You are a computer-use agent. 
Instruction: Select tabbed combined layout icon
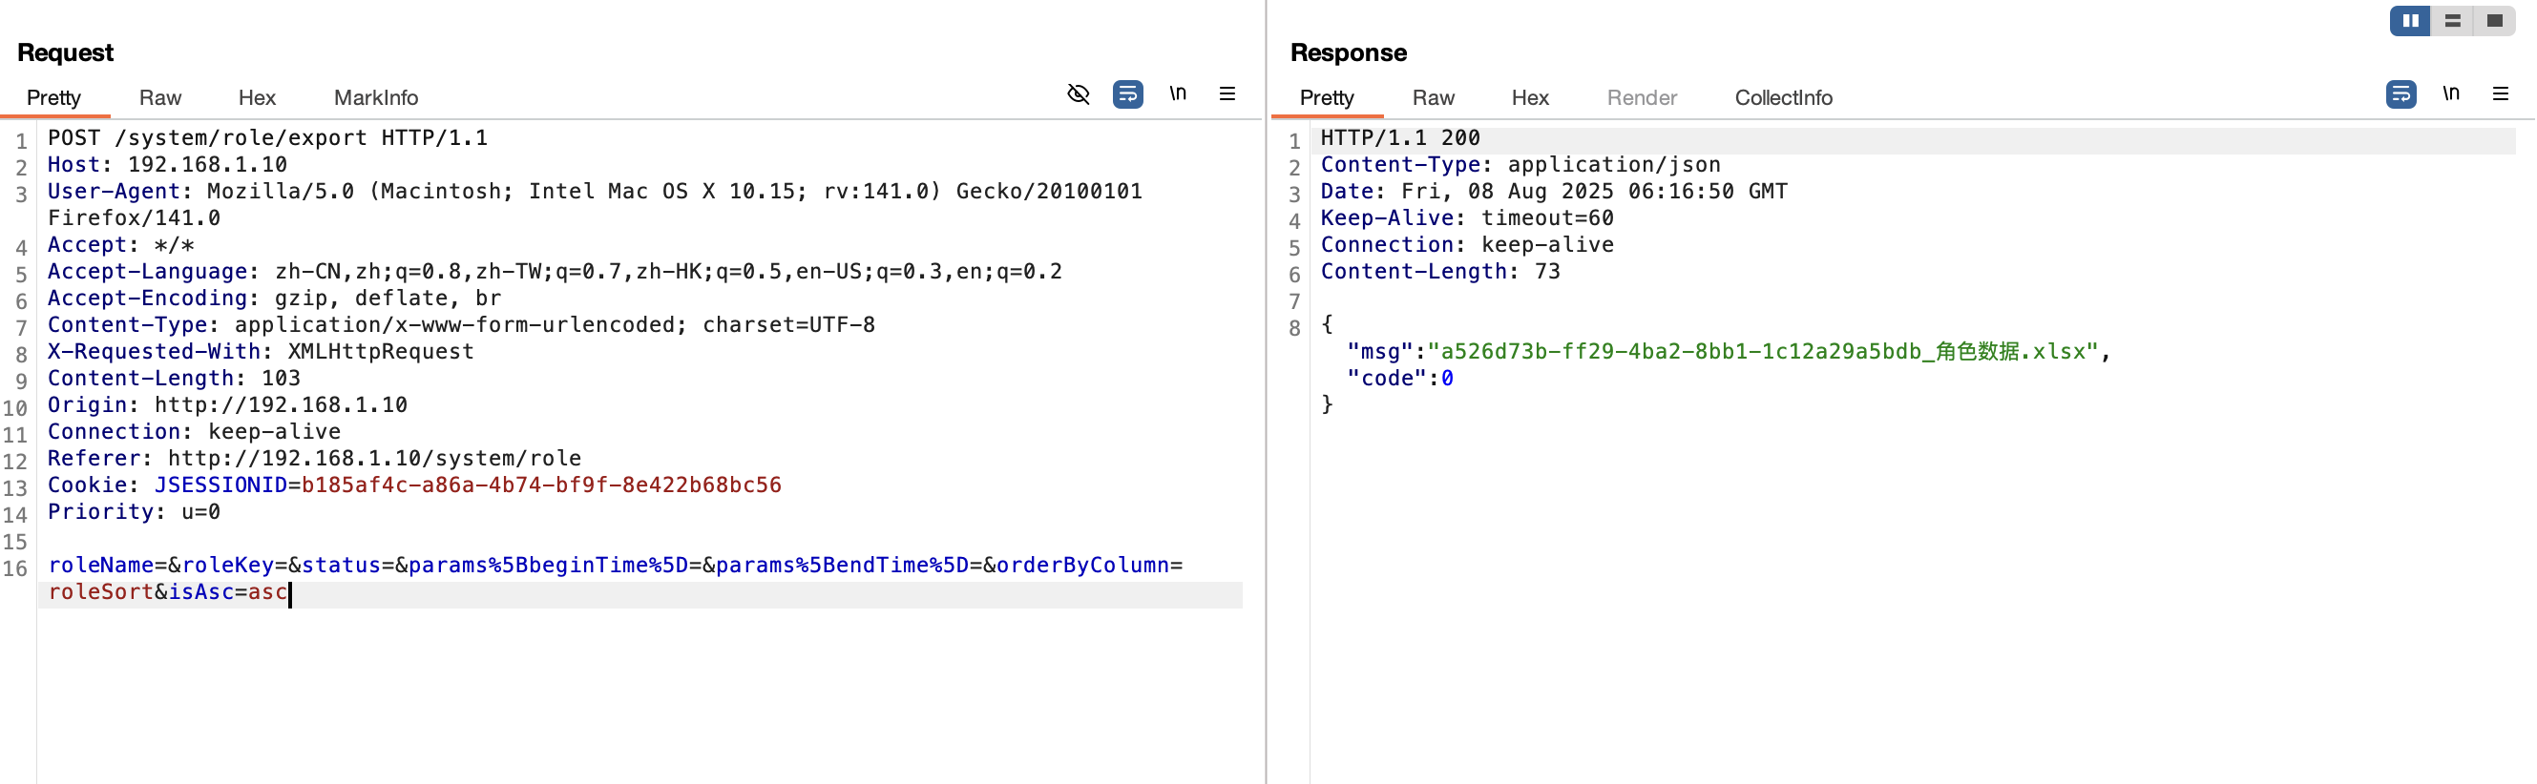2495,21
